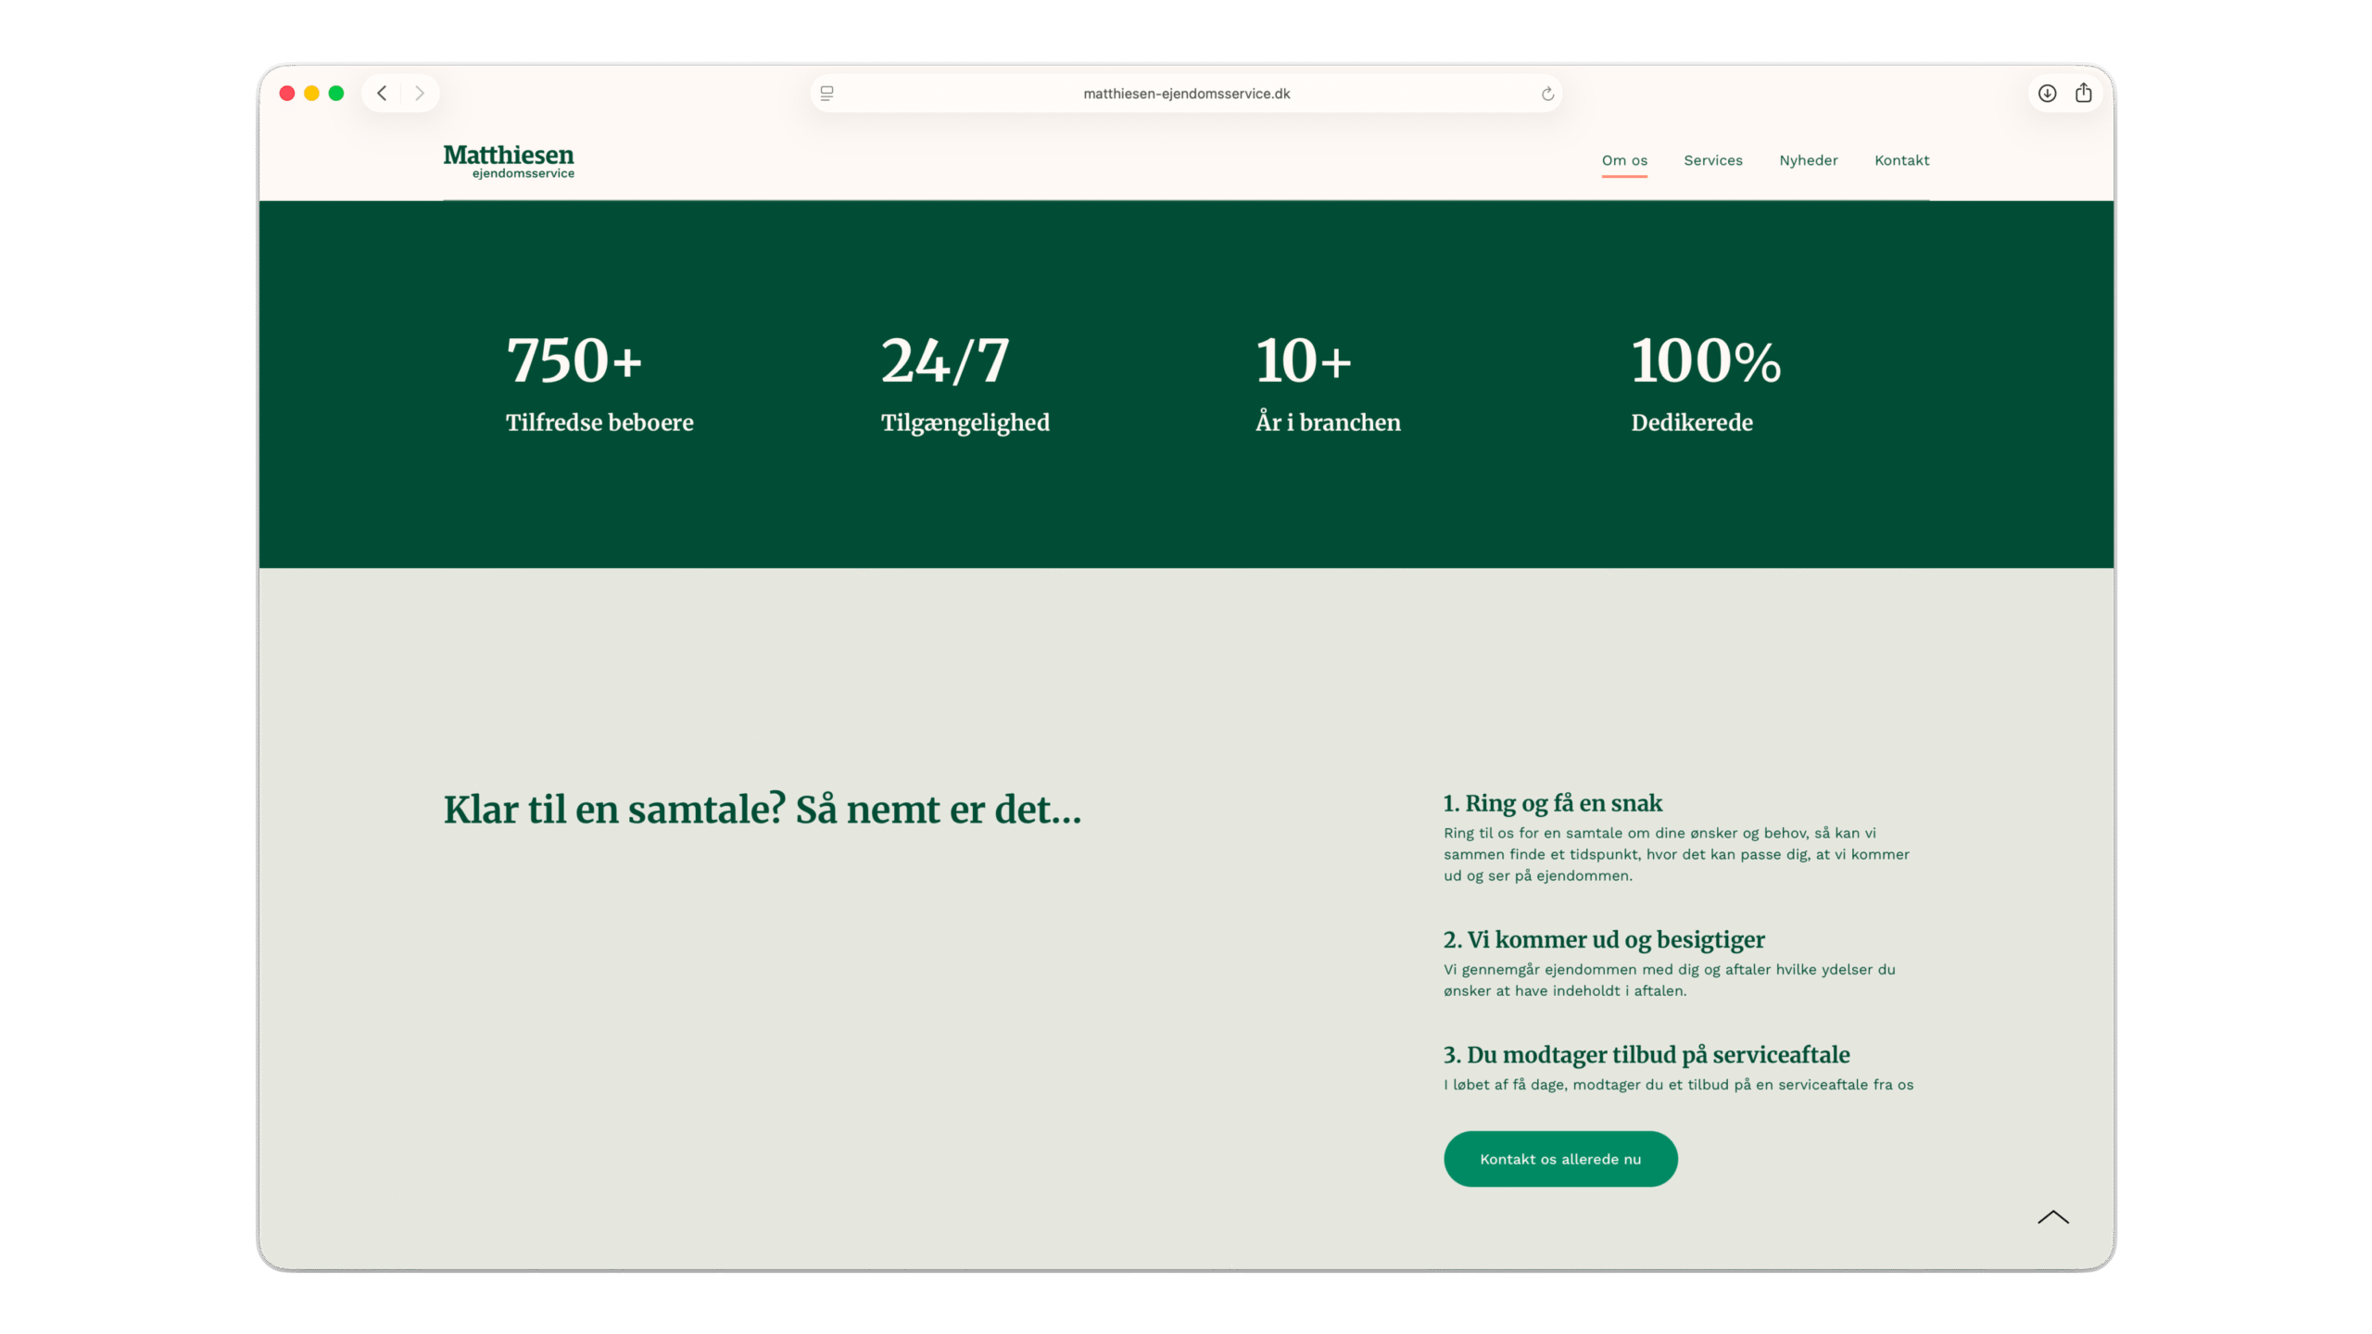The image size is (2372, 1334).
Task: Open the downloads icon in the toolbar
Action: coord(2047,94)
